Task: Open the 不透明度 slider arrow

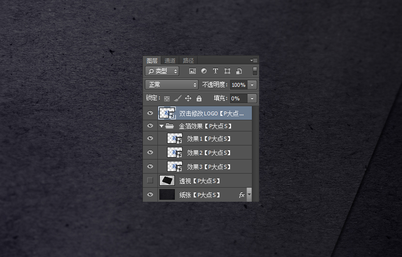Action: point(252,85)
